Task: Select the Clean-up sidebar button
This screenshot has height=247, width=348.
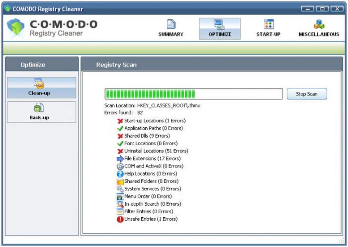Action: point(42,87)
